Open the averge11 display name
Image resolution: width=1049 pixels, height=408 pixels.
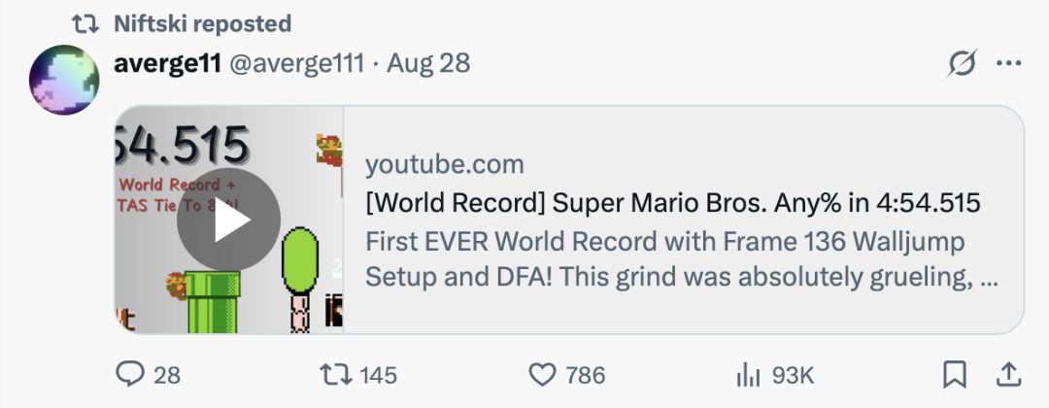tap(167, 64)
